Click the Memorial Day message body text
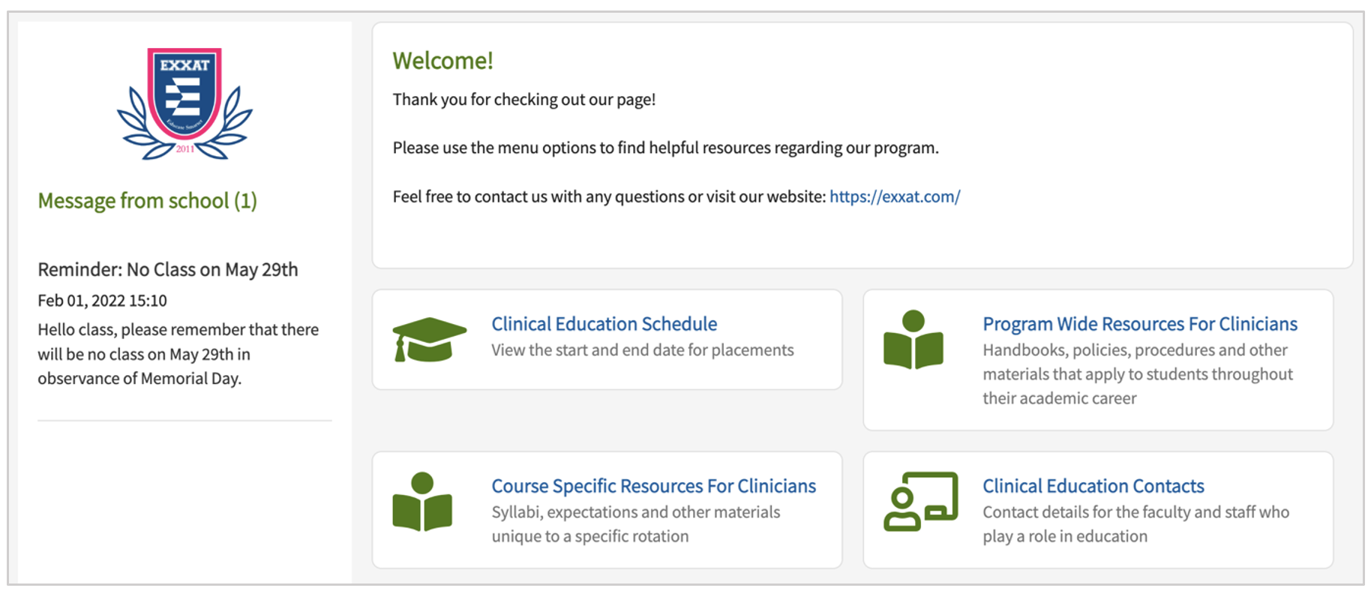Image resolution: width=1371 pixels, height=594 pixels. [178, 354]
